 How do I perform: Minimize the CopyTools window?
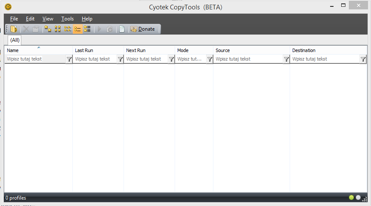332,6
